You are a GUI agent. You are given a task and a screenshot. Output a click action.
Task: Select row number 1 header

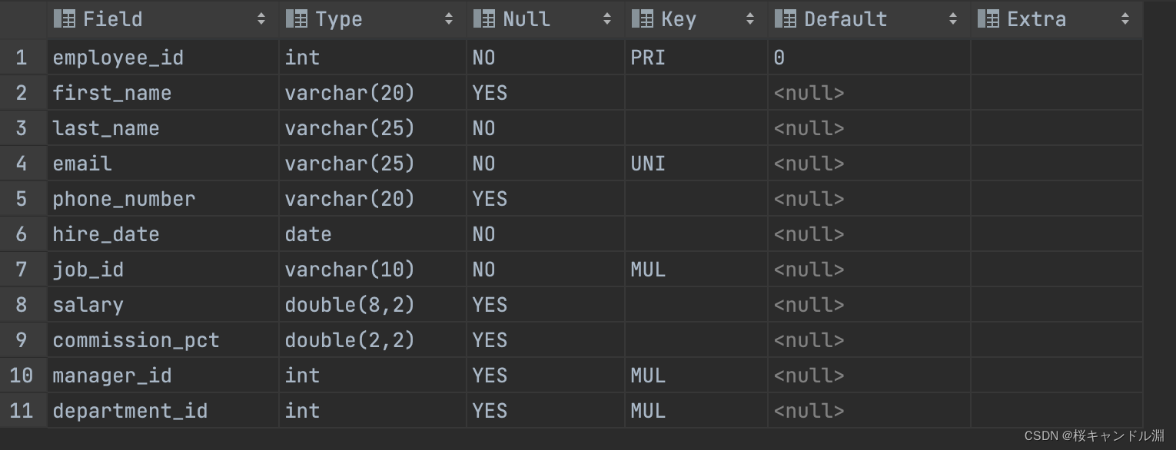tap(22, 58)
